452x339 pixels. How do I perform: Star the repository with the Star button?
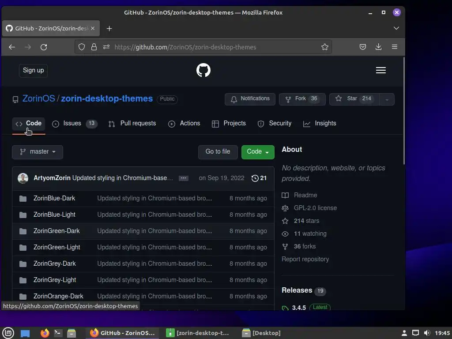tap(354, 99)
